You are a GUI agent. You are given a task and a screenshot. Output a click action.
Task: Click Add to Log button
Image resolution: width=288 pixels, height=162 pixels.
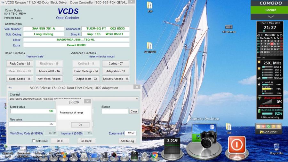127,141
